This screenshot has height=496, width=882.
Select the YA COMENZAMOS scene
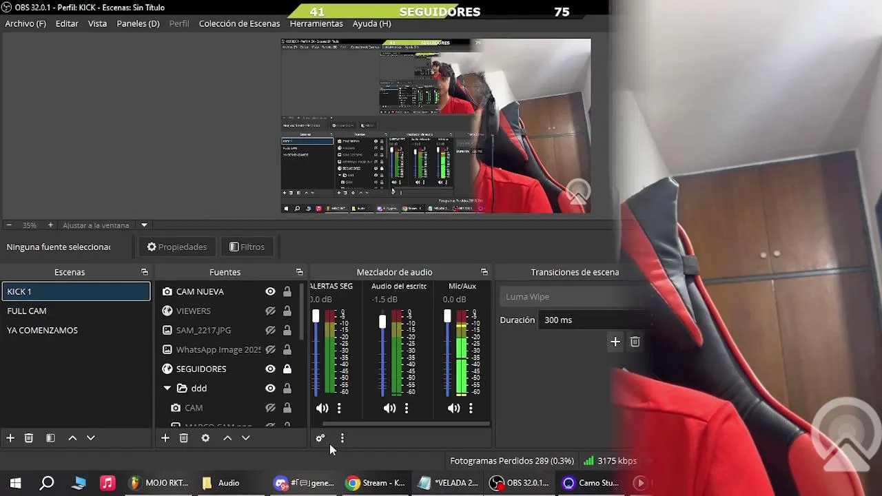tap(76, 330)
